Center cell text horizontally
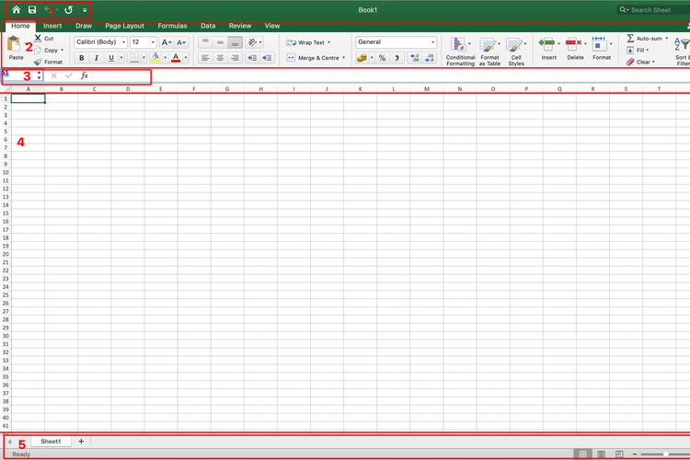 click(x=220, y=58)
